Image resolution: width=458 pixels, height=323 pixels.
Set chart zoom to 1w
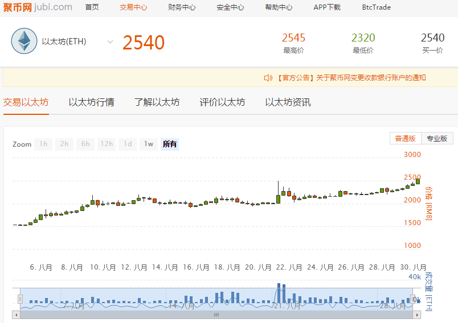pyautogui.click(x=149, y=144)
